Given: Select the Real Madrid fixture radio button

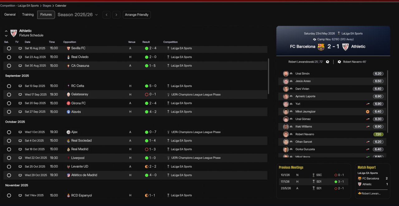Looking at the screenshot, I should [9, 149].
